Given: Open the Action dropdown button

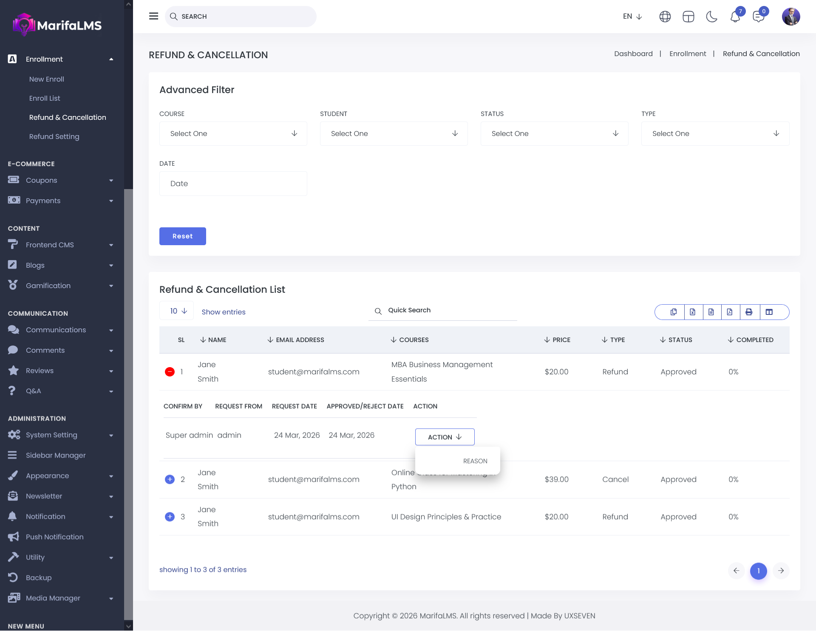Looking at the screenshot, I should (x=445, y=437).
